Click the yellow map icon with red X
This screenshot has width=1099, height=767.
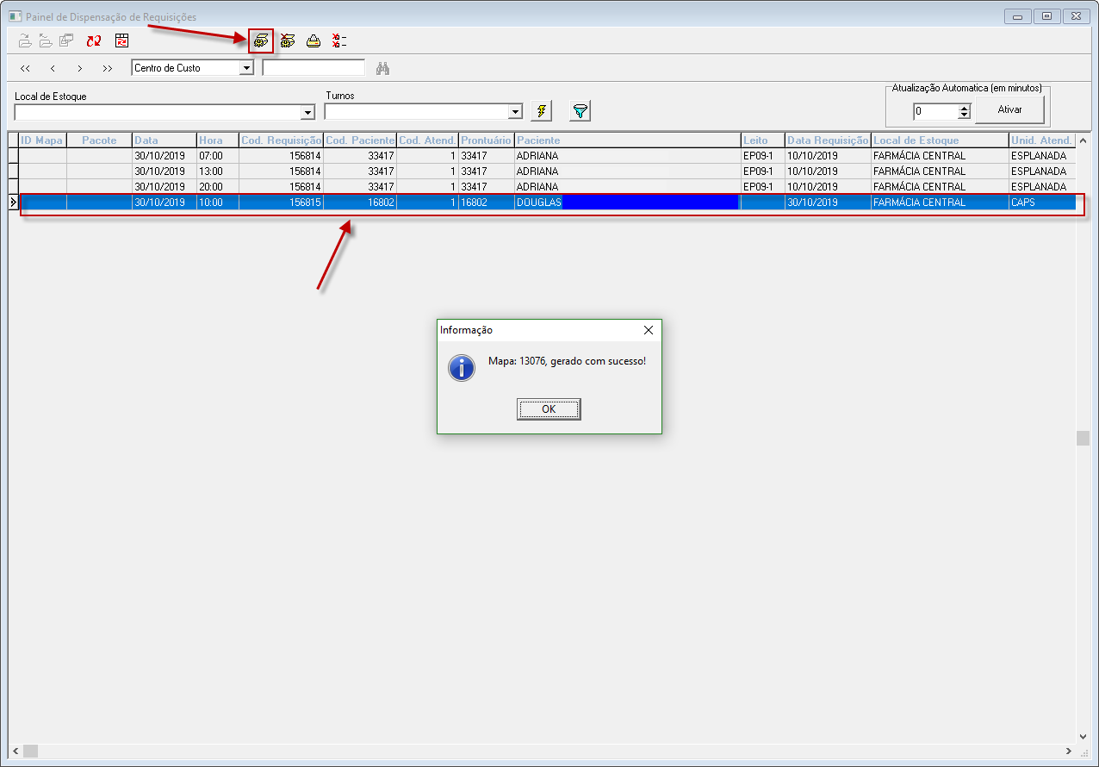288,41
